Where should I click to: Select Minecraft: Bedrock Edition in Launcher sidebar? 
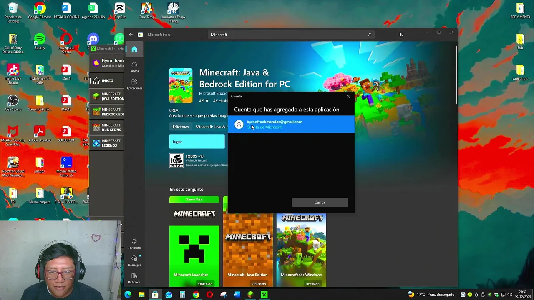tap(108, 112)
